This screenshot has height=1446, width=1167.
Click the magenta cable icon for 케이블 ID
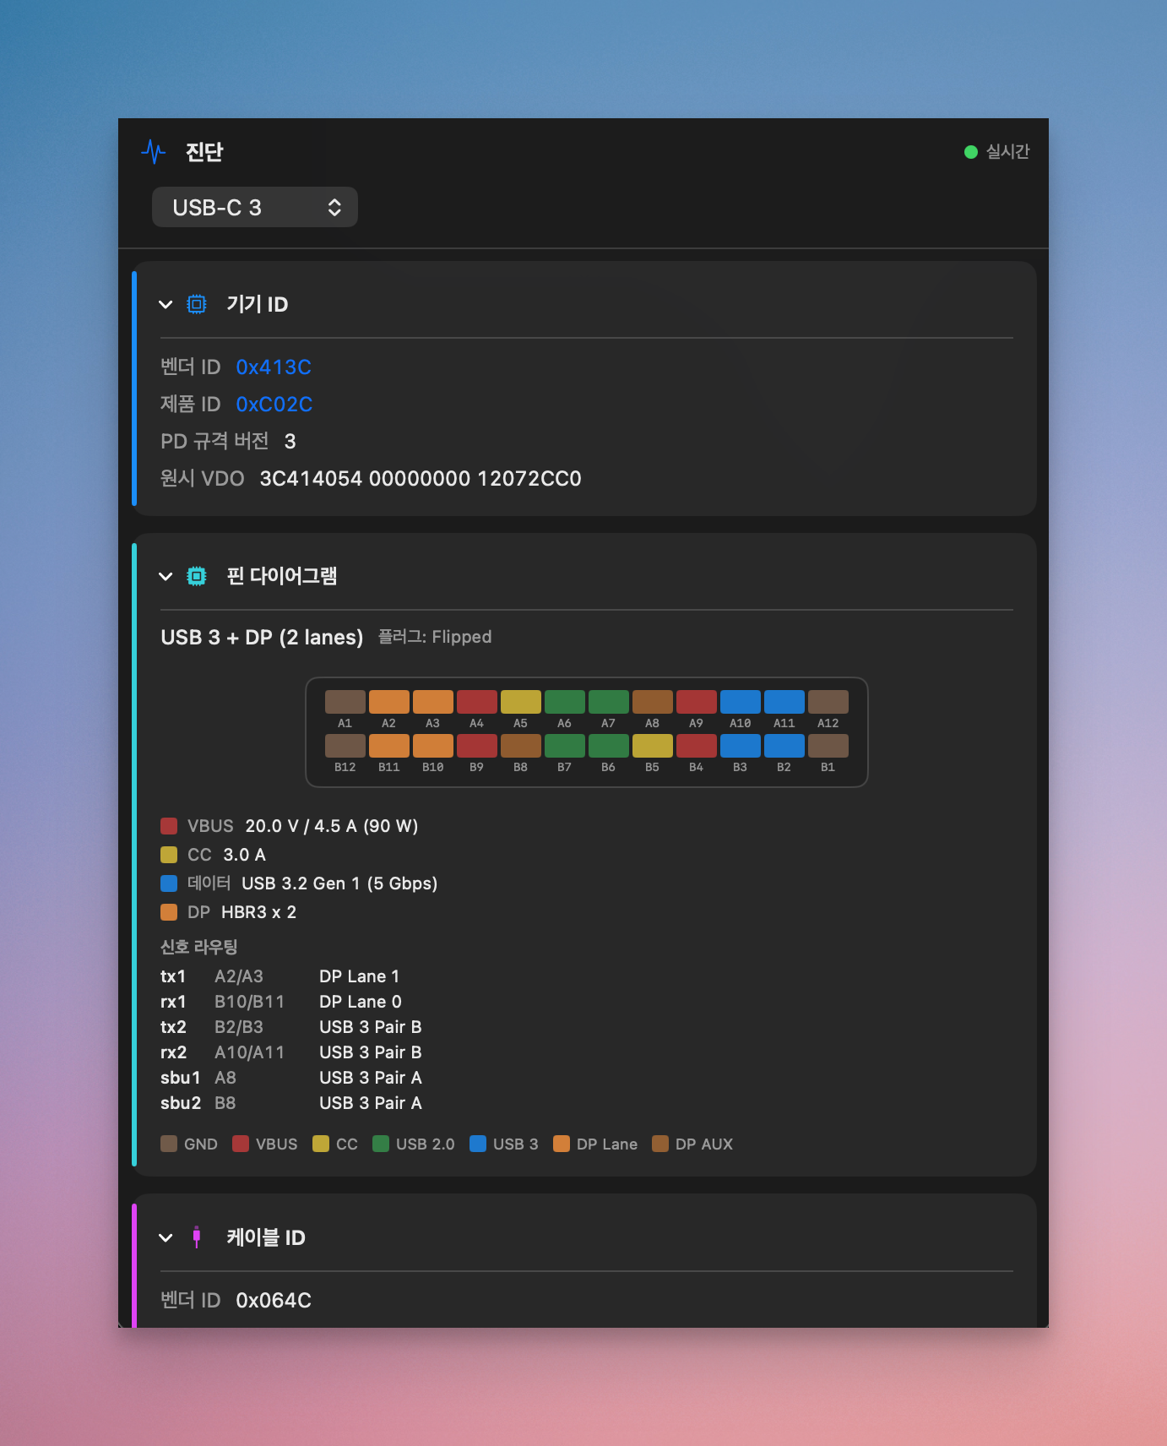click(197, 1237)
